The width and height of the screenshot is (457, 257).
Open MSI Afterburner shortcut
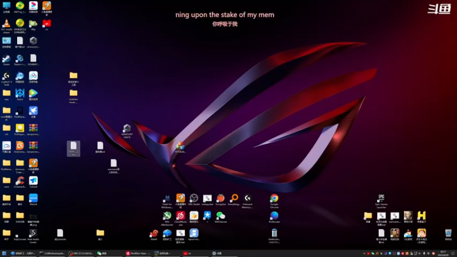(167, 219)
